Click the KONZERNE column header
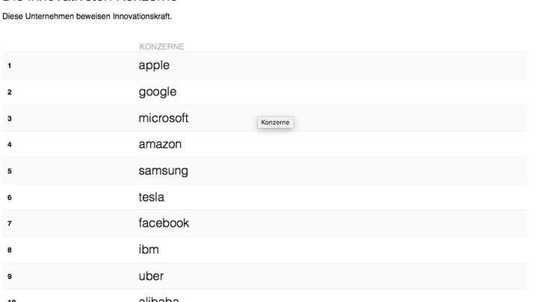 coord(161,46)
